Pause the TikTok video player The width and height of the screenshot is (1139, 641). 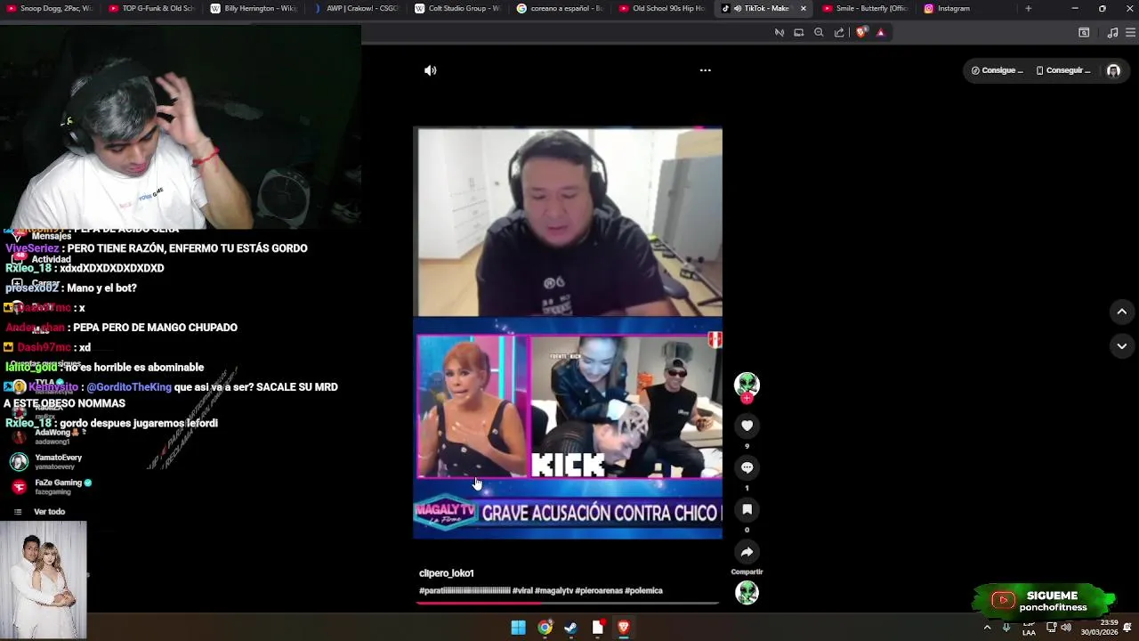(568, 333)
